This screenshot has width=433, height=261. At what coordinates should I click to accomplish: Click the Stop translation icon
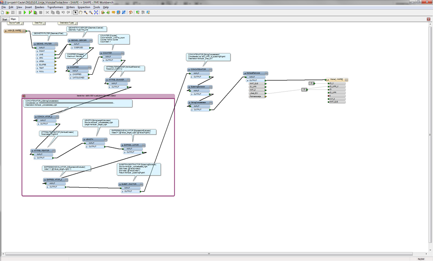click(41, 13)
